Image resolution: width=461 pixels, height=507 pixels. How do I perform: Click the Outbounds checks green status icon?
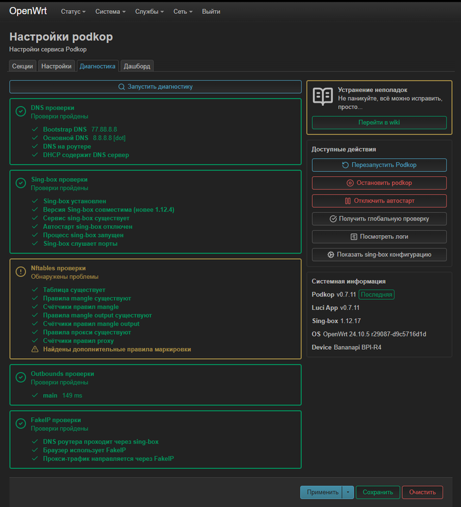21,377
